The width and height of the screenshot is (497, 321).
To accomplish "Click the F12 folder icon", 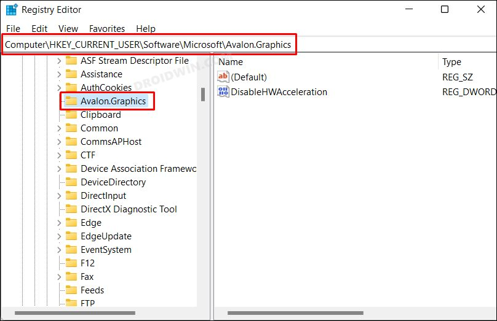I will tap(71, 263).
